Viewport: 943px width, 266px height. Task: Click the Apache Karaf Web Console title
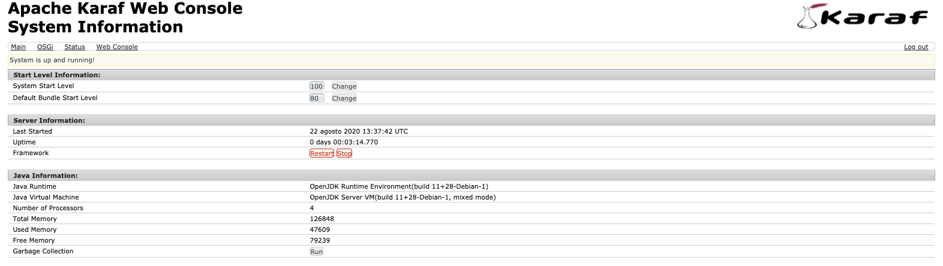pos(125,8)
